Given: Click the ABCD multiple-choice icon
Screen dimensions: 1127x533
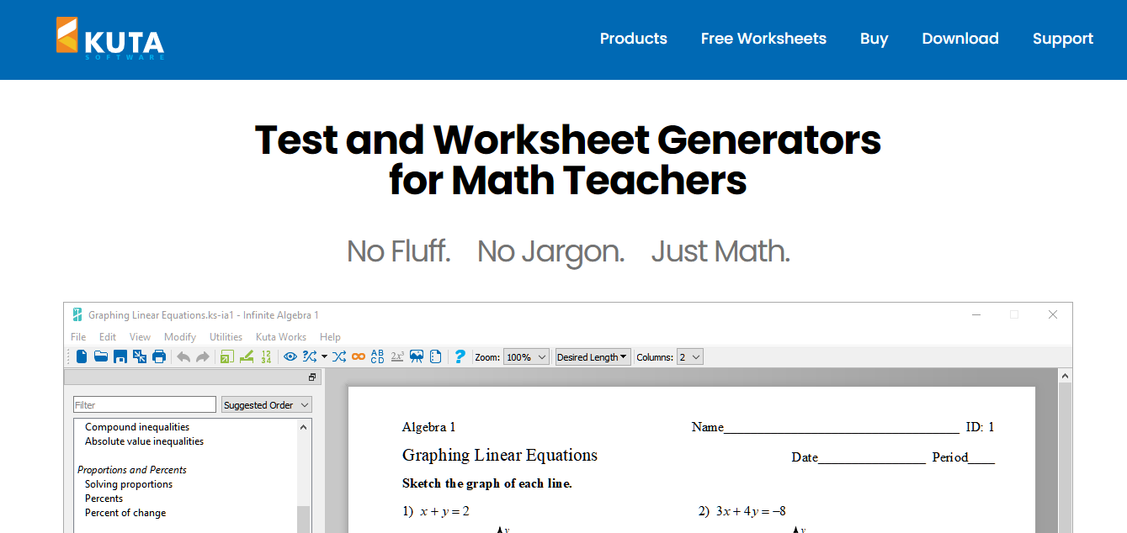Looking at the screenshot, I should point(377,356).
